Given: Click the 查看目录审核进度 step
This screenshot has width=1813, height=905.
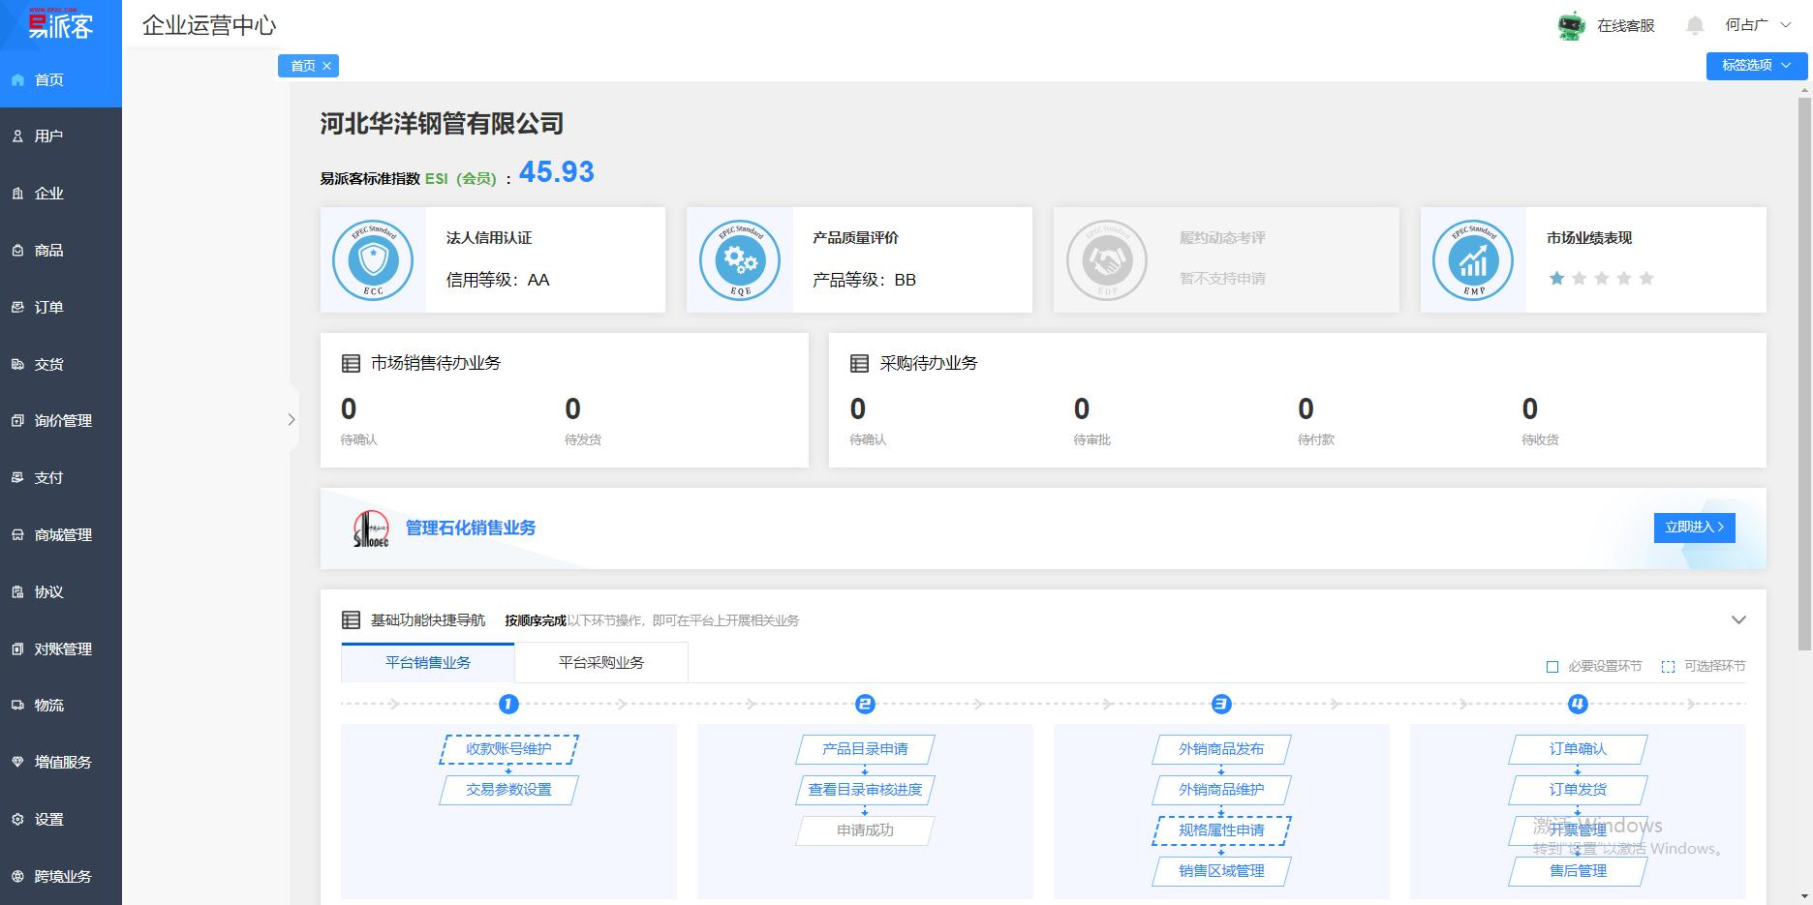Looking at the screenshot, I should [x=865, y=790].
